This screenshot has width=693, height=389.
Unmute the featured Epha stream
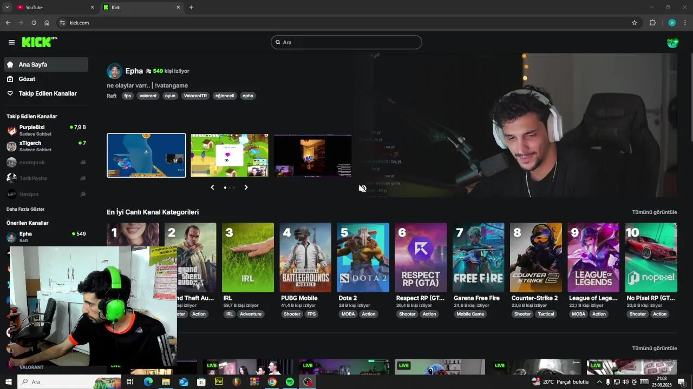362,188
